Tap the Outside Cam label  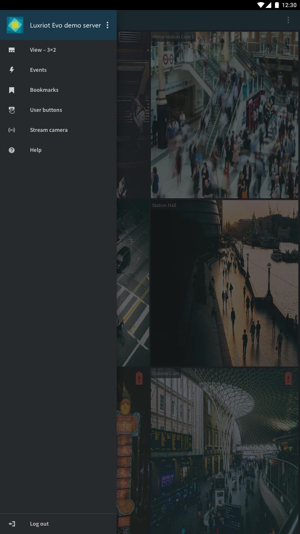pos(165,373)
